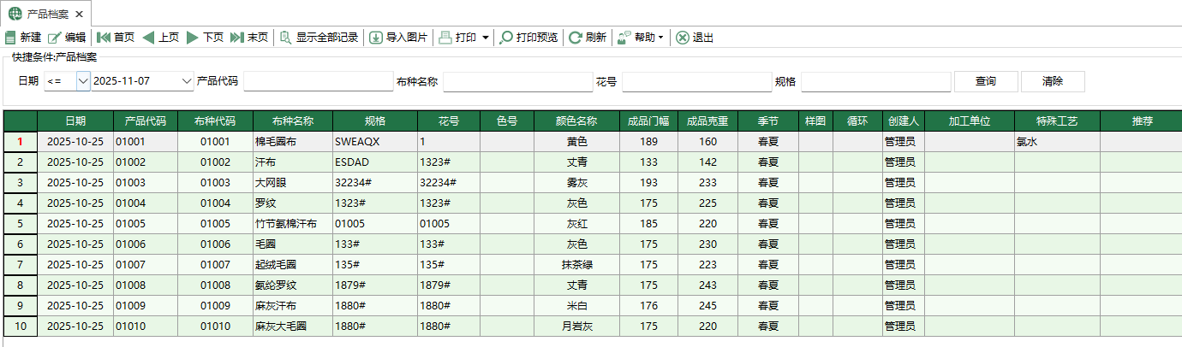Image resolution: width=1182 pixels, height=347 pixels.
Task: Jump to 末页 last page
Action: click(249, 38)
